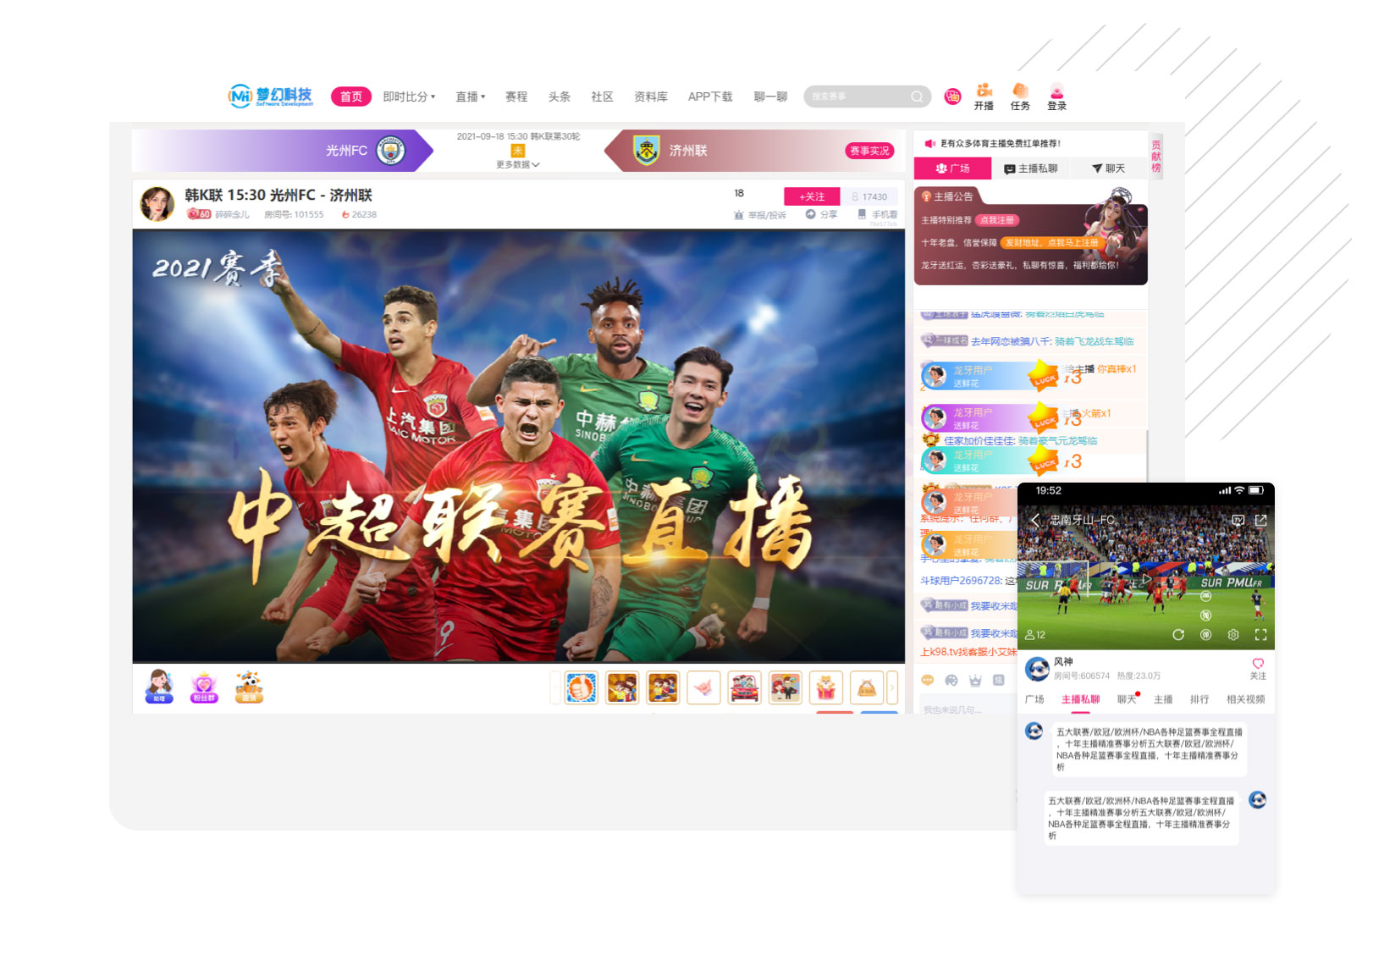Viewport: 1384px width, 966px height.
Task: Select mobile 排行 ranking tab
Action: [x=1199, y=699]
